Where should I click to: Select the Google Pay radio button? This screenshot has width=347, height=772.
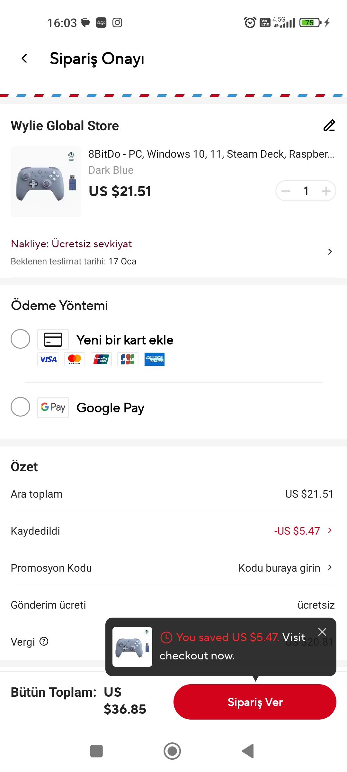[21, 407]
